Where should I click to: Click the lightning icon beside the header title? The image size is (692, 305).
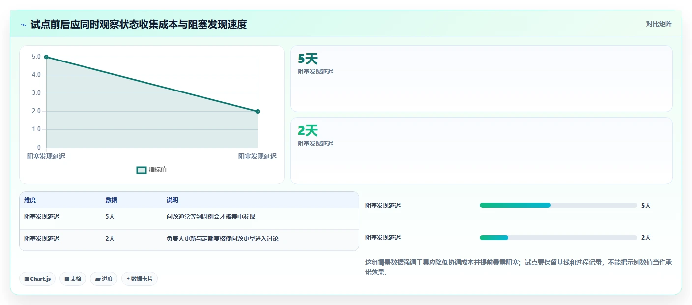click(x=23, y=24)
